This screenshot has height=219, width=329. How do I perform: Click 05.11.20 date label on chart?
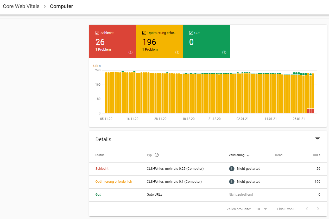tap(106, 119)
